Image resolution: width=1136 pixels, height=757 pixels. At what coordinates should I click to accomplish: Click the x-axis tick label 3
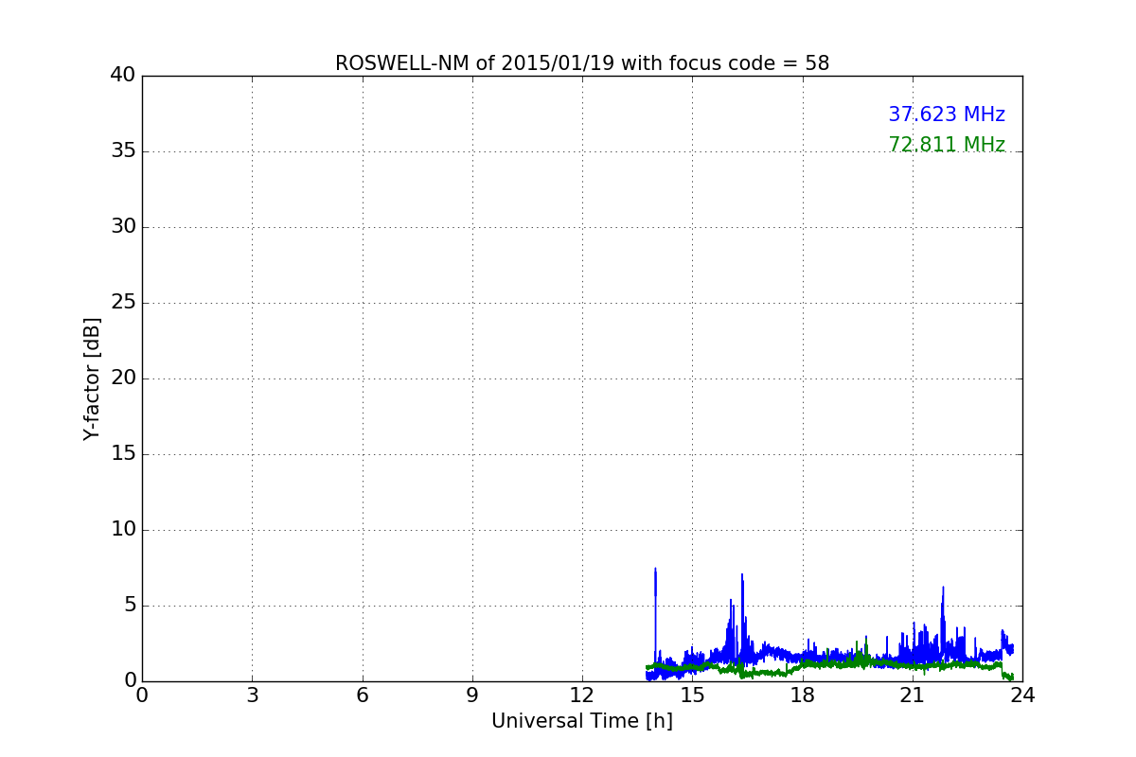[x=252, y=695]
